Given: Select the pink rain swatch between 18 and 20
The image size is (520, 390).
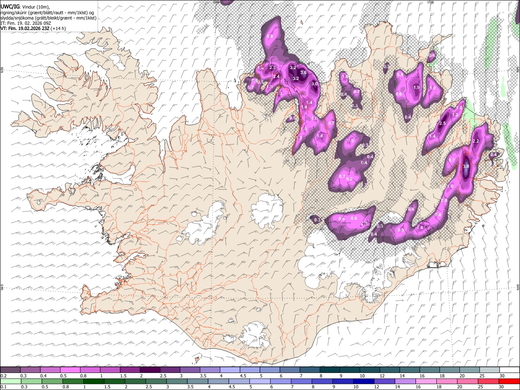Looking at the screenshot, I should click(x=447, y=381).
